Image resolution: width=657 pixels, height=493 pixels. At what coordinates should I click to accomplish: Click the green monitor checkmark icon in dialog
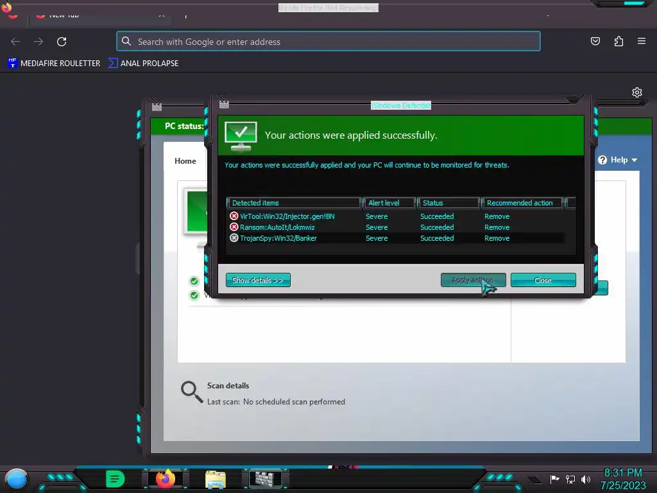click(x=241, y=136)
